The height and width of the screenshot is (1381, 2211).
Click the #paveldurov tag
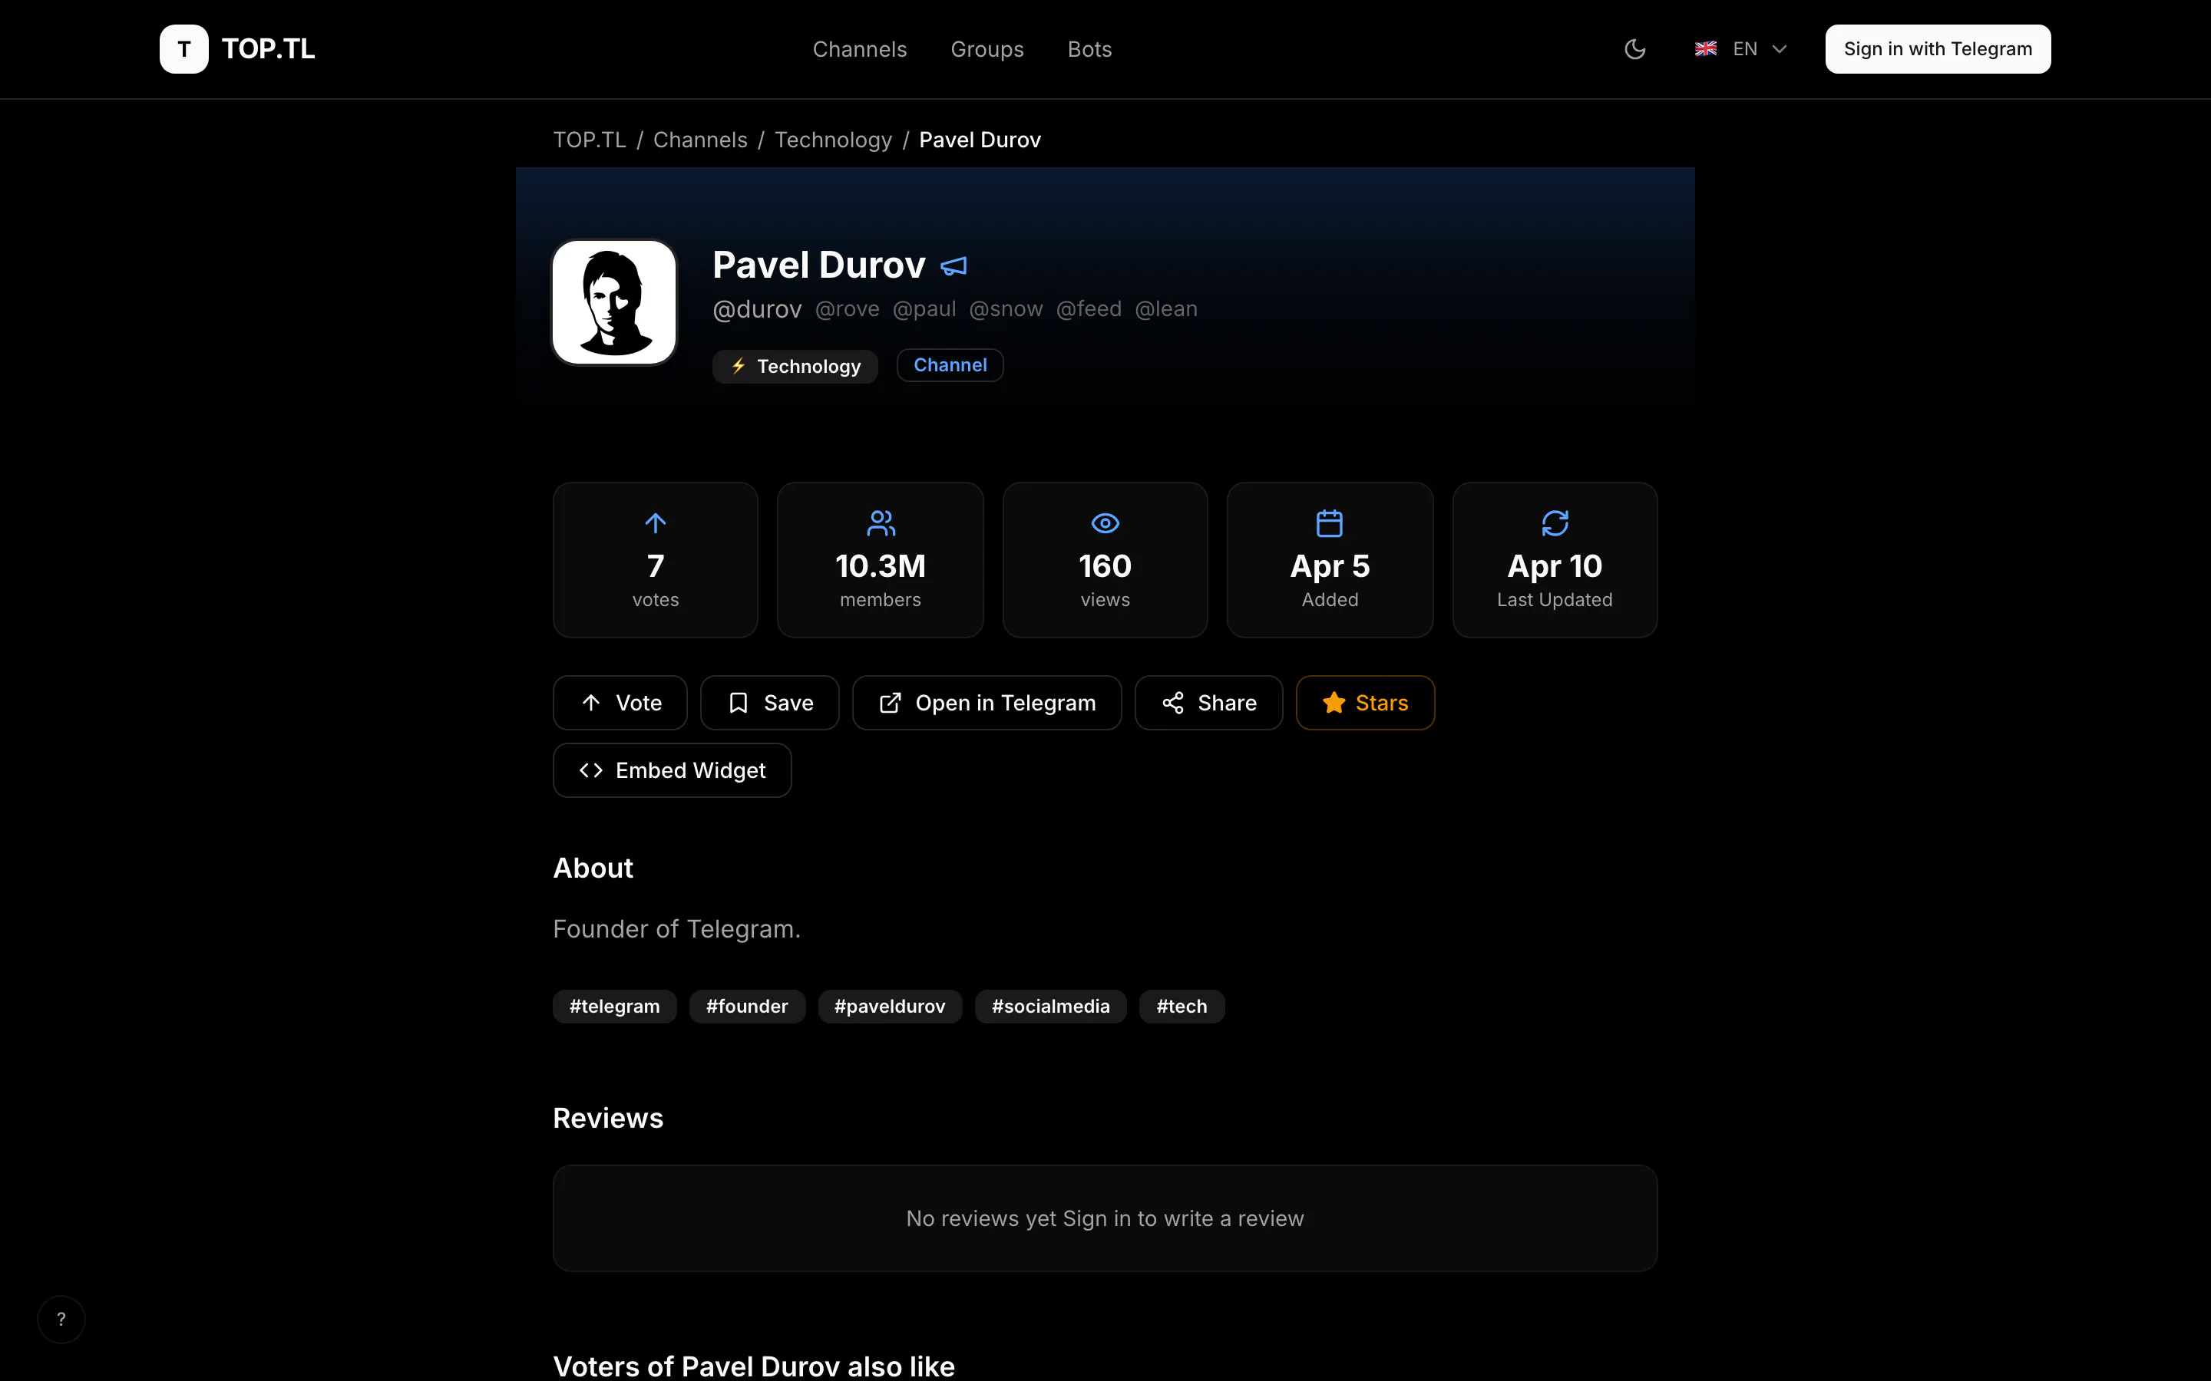[x=890, y=1007]
